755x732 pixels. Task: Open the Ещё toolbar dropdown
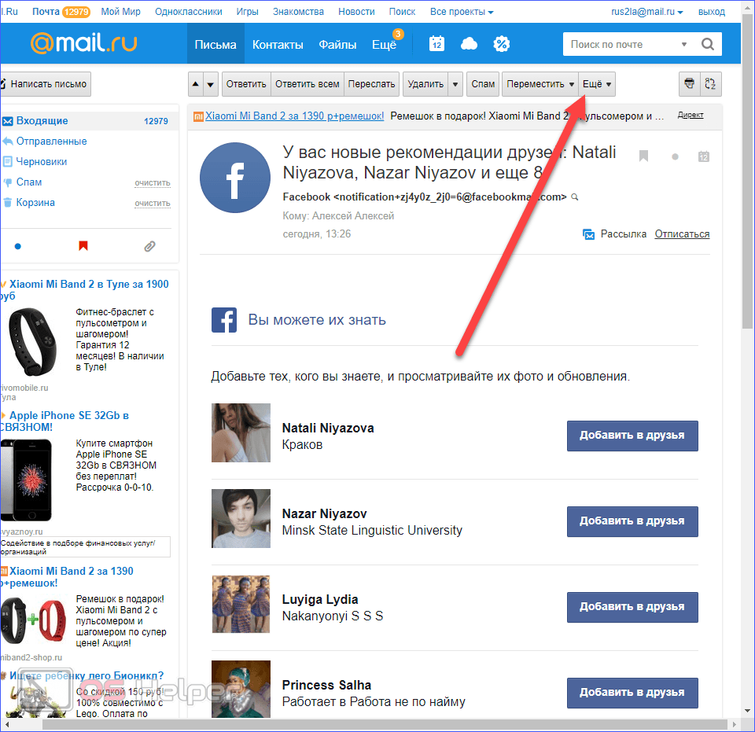[x=597, y=84]
